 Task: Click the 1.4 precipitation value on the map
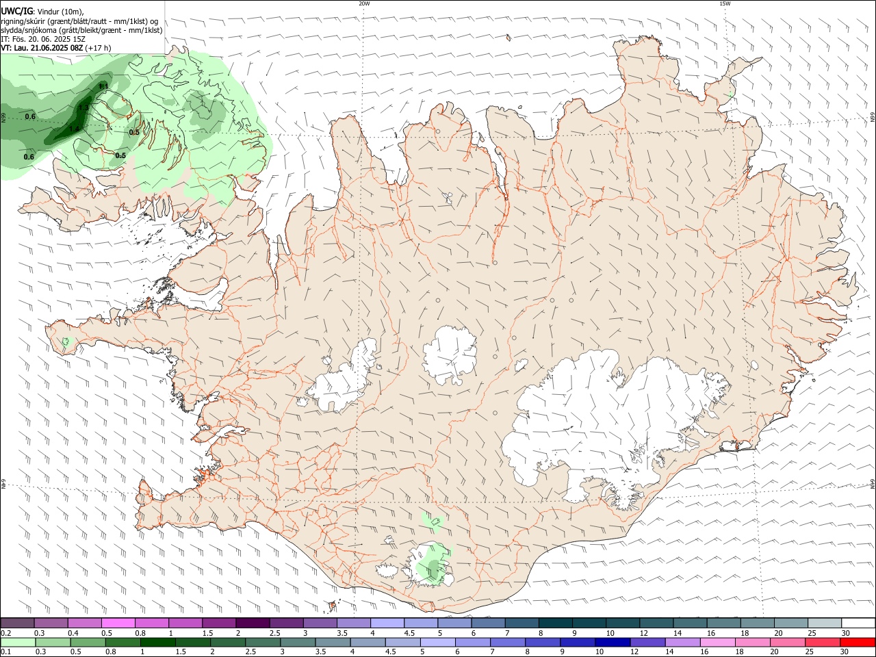pos(75,129)
